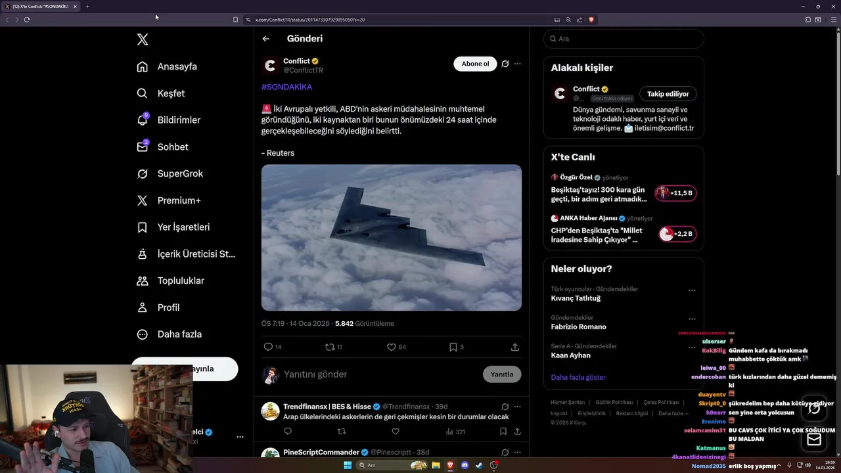Click Grok icon on Trendfinansx reply
The width and height of the screenshot is (841, 473).
tap(505, 407)
